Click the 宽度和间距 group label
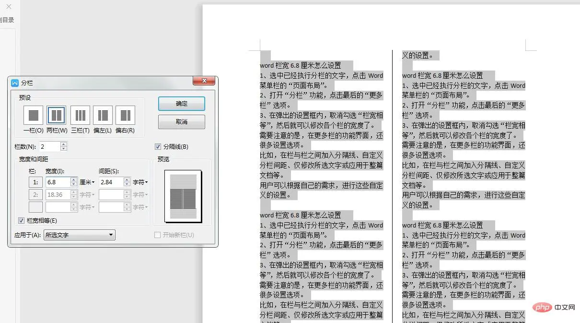This screenshot has height=323, width=580. tap(34, 159)
